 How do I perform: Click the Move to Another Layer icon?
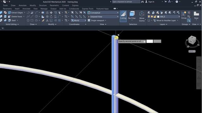155,20
